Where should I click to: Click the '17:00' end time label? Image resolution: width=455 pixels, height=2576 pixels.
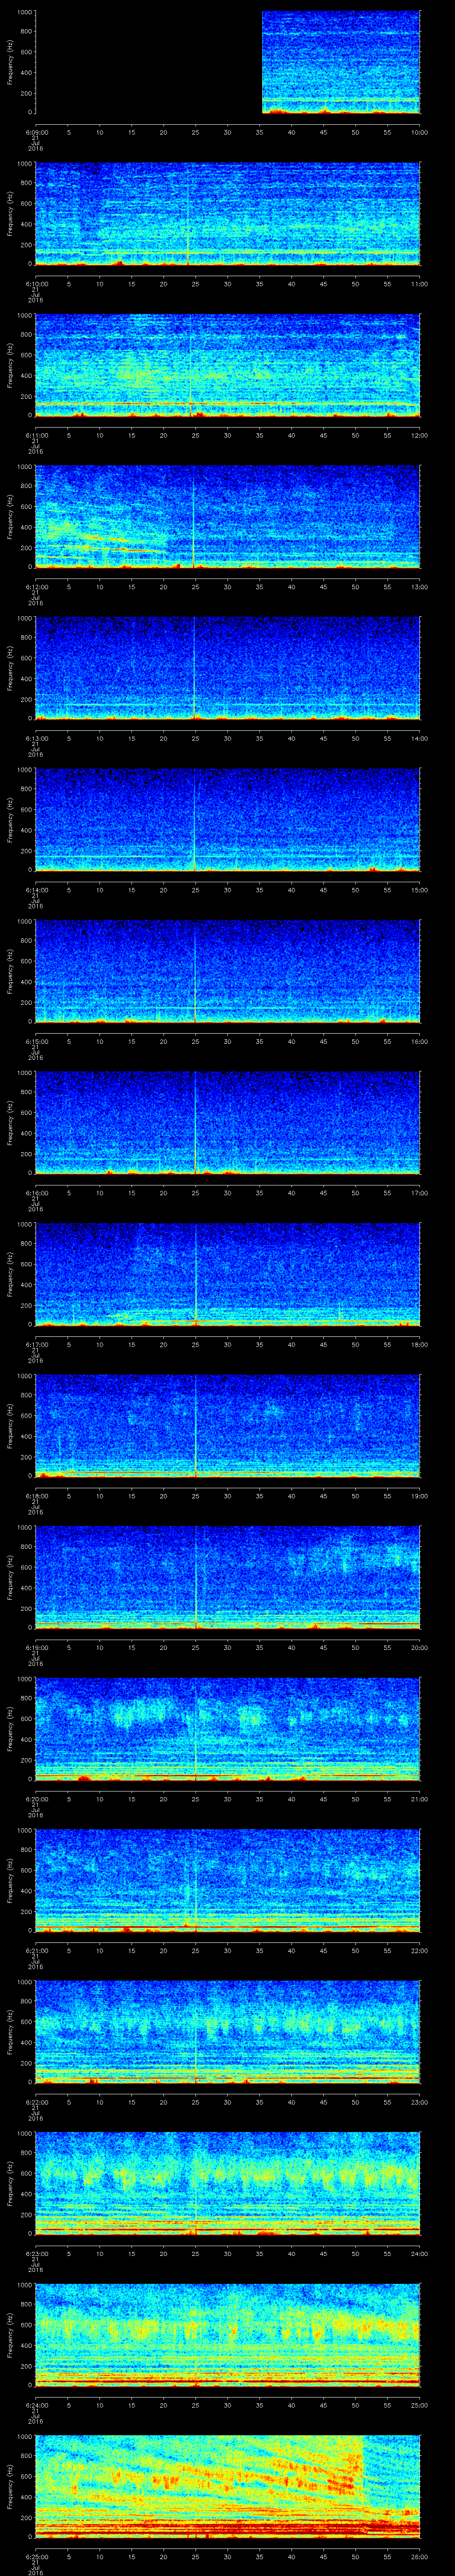pos(419,1193)
